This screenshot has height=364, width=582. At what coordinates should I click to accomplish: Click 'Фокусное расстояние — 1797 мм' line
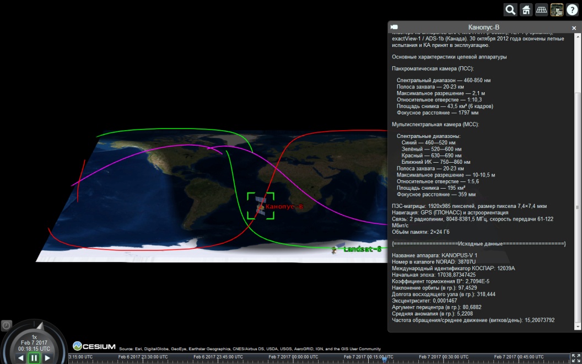pos(438,113)
